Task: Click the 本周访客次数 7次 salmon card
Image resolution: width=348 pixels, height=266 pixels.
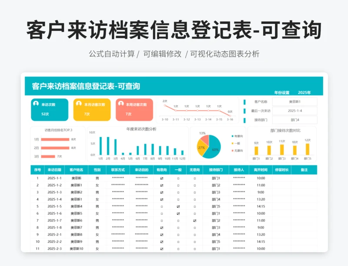Action: click(x=134, y=110)
